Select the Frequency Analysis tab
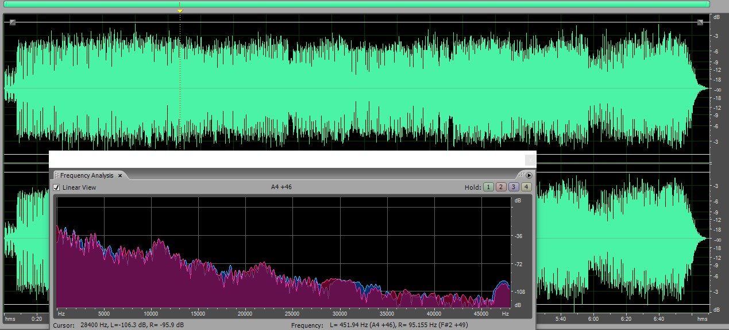729x330 pixels. tap(86, 175)
